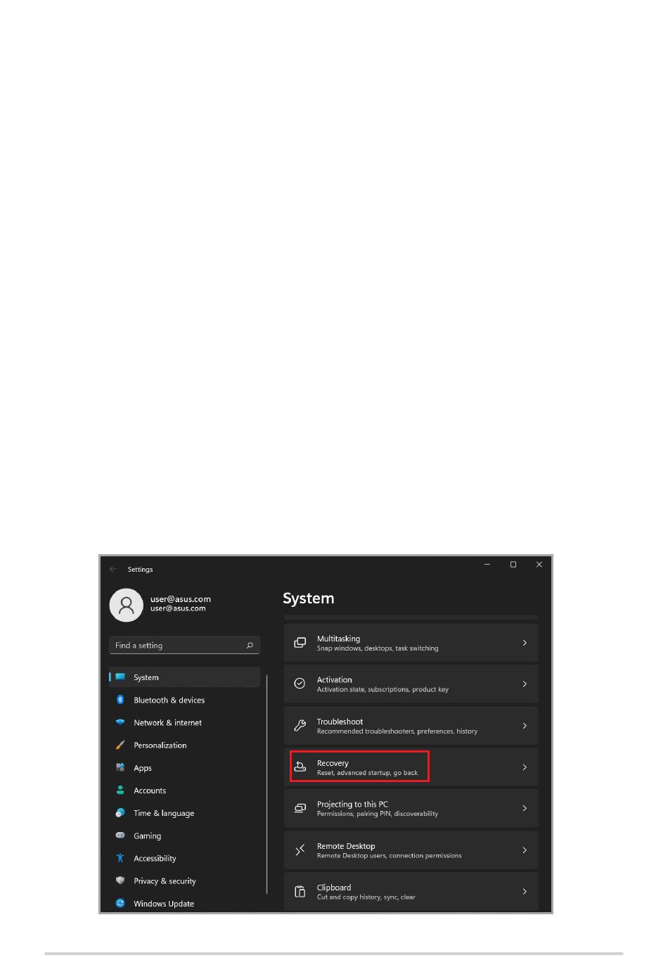Click the Troubleshoot wrench icon
Screen dimensions: 668x979
(300, 726)
